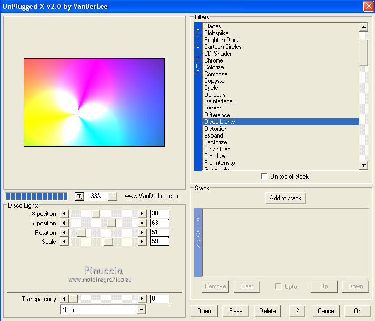
Task: Toggle the Upto checkbox
Action: click(x=278, y=286)
